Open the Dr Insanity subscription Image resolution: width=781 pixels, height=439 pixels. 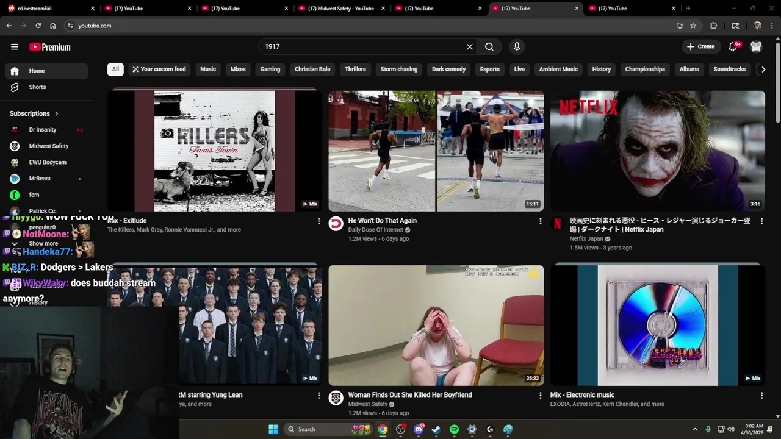46,130
